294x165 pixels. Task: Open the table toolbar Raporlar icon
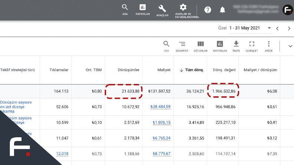click(220, 46)
